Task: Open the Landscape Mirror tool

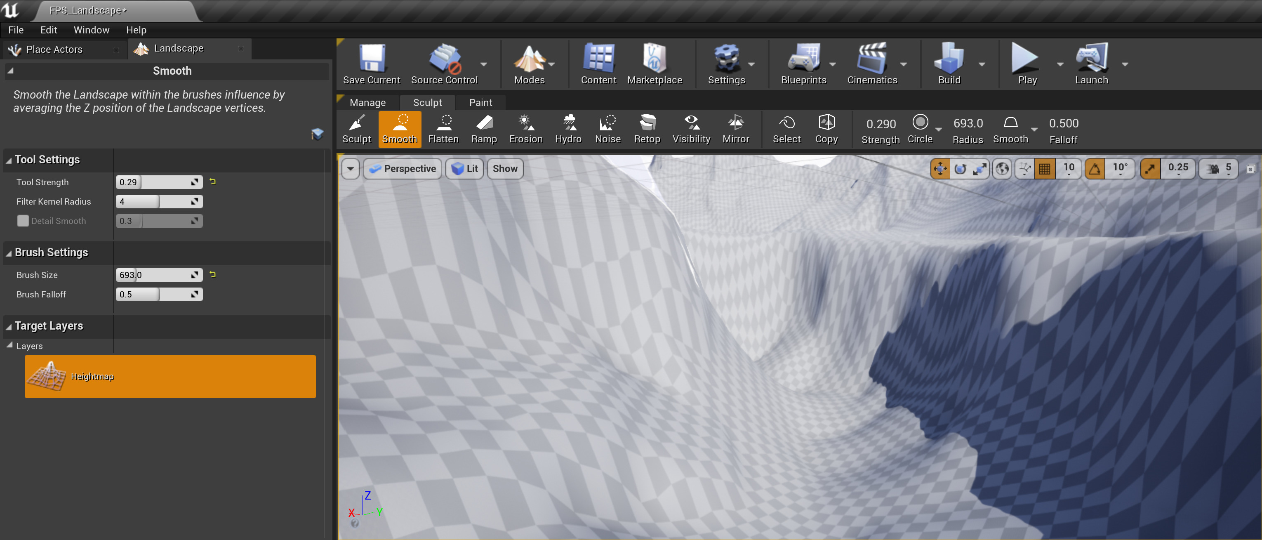Action: 735,129
